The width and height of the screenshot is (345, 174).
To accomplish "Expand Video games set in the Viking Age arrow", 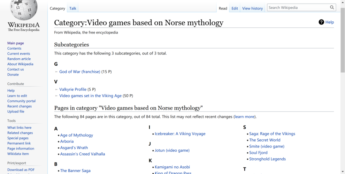I will coord(57,96).
